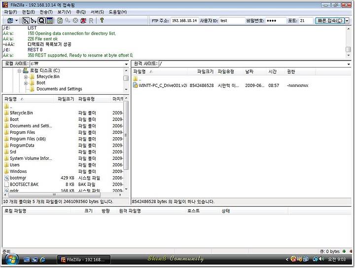This screenshot has width=355, height=268.
Task: Open Site Manager dropdown arrow
Action: pos(17,21)
